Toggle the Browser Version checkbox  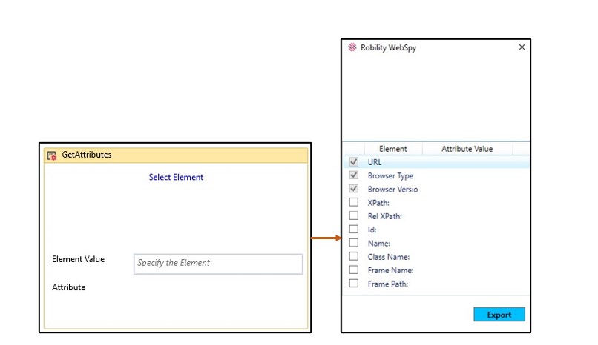[354, 189]
